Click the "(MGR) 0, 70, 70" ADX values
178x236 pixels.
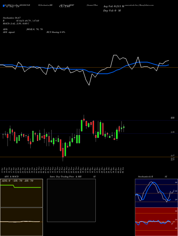[x=35, y=29]
